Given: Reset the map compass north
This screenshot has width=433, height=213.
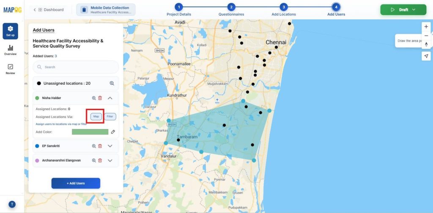Looking at the screenshot, I should pos(426,45).
